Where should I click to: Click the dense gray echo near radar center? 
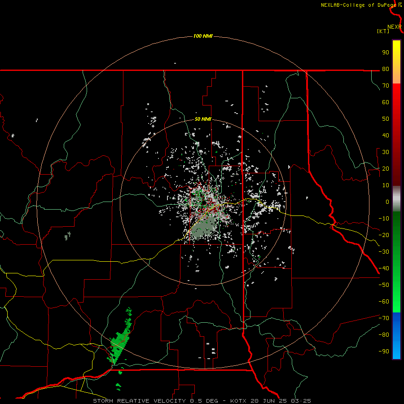coord(205,228)
